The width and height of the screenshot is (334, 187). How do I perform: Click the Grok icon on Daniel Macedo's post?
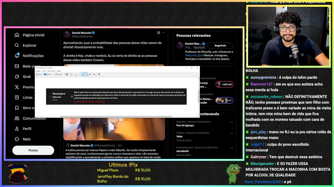158,33
